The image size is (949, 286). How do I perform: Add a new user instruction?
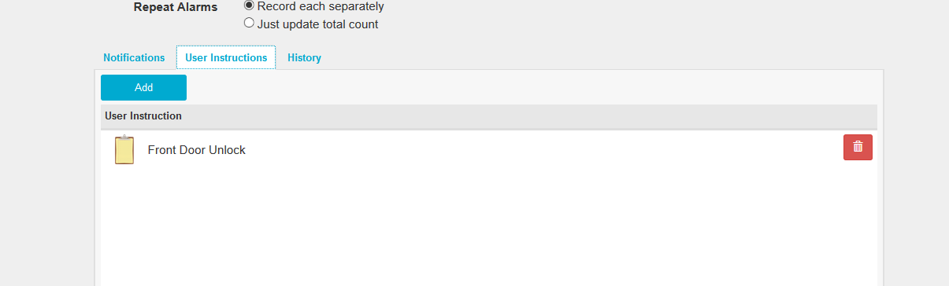143,87
